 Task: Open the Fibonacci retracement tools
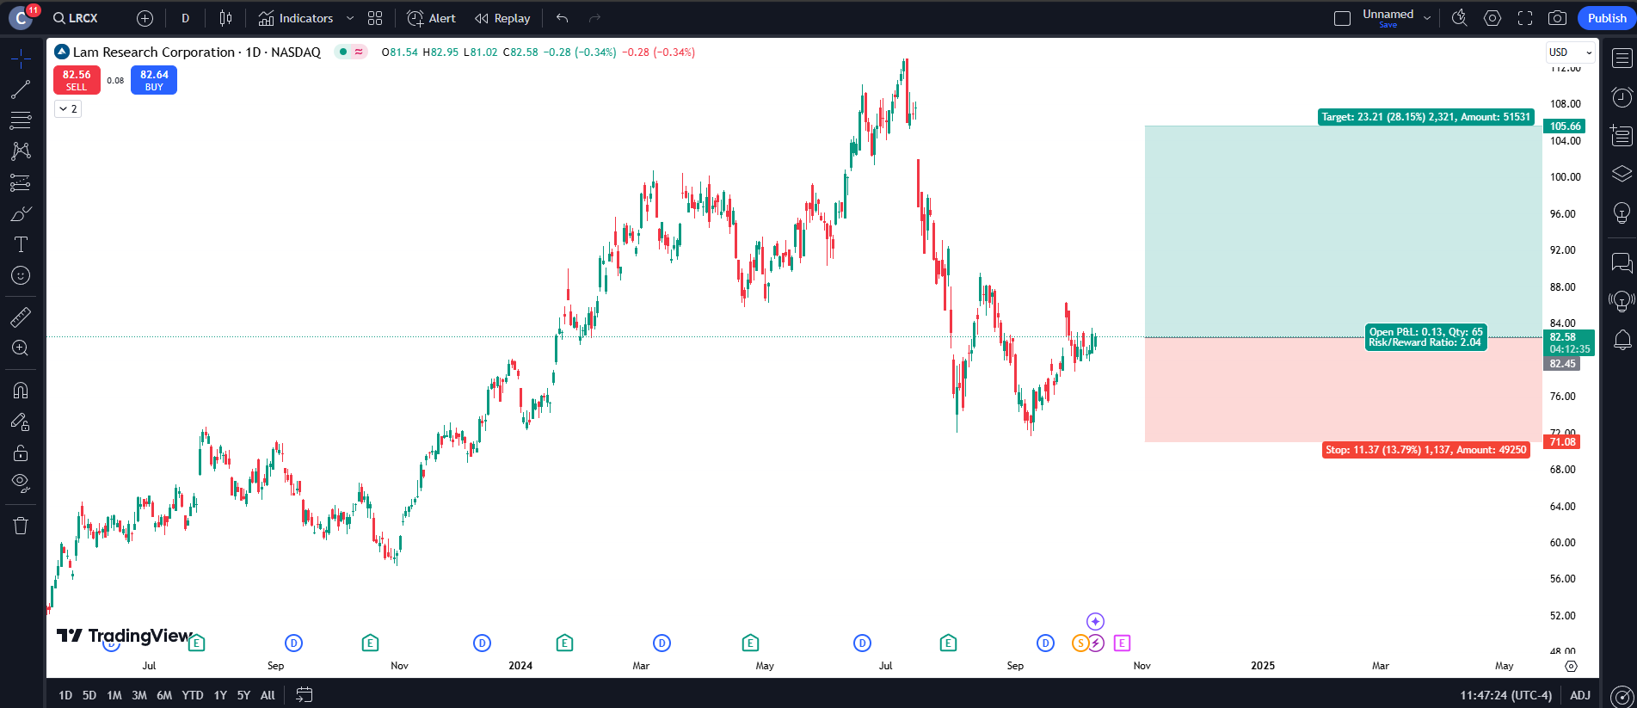point(21,120)
